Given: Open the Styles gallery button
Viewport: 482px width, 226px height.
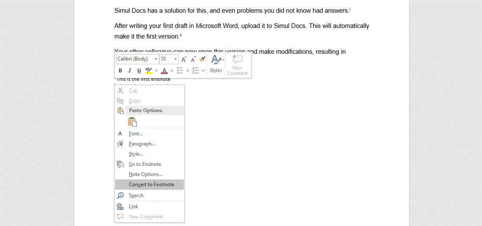Looking at the screenshot, I should coord(216,64).
